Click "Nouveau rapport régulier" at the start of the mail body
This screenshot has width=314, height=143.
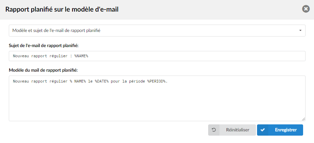pyautogui.click(x=40, y=82)
